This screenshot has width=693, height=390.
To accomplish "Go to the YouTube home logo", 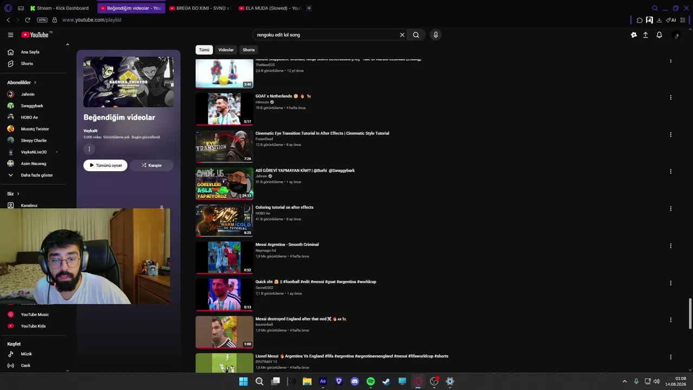I will click(35, 35).
